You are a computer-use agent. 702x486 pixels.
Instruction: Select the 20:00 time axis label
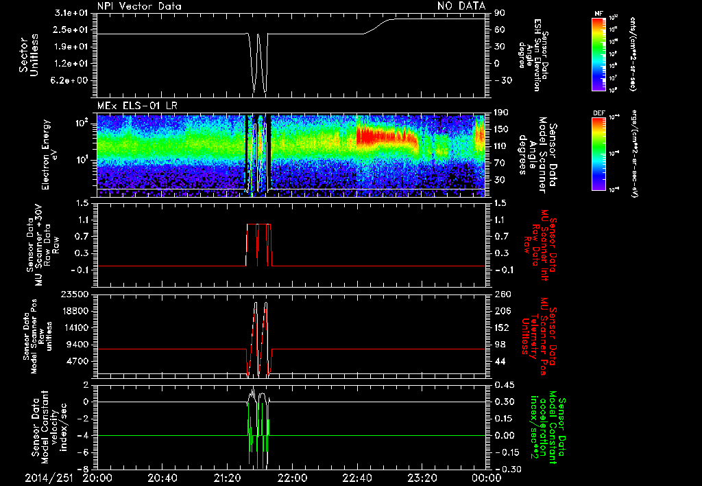pos(99,477)
